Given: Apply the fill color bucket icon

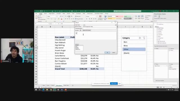Looking at the screenshot, I should tap(58, 19).
